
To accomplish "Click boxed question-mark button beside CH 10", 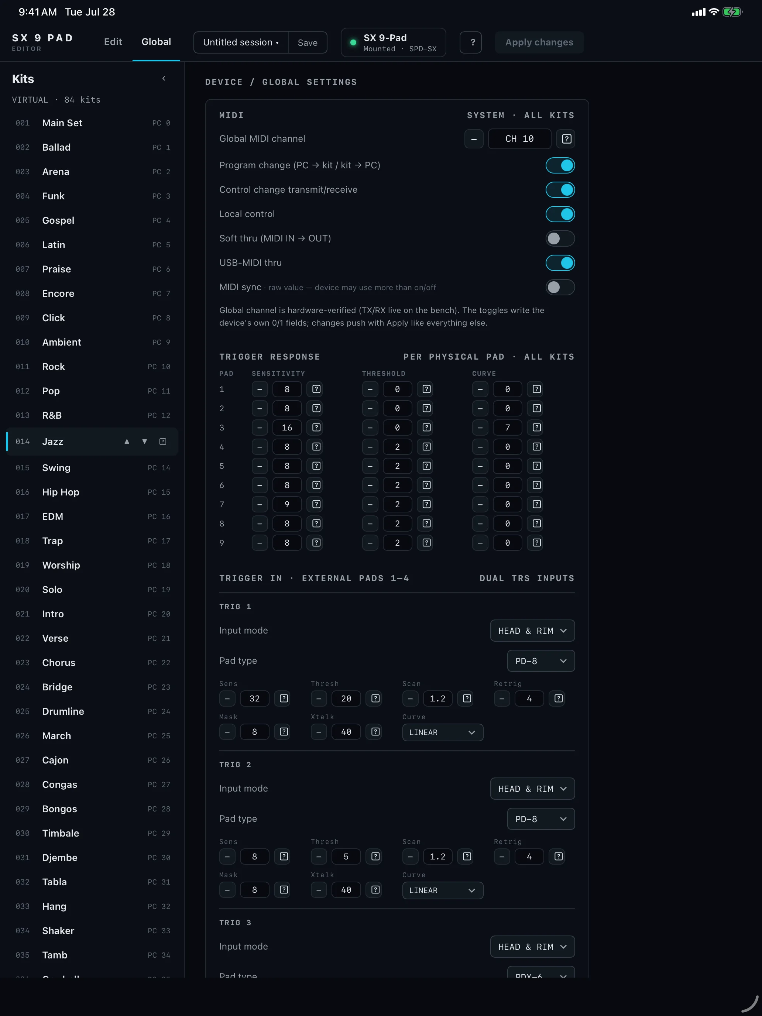I will (566, 139).
